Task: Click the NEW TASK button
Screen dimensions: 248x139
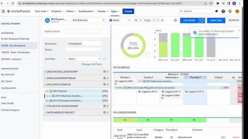Action: [216, 20]
